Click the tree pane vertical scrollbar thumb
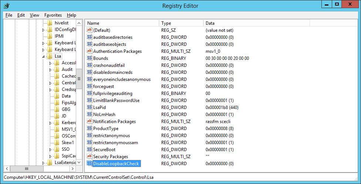This screenshot has height=184, width=361. click(x=79, y=79)
